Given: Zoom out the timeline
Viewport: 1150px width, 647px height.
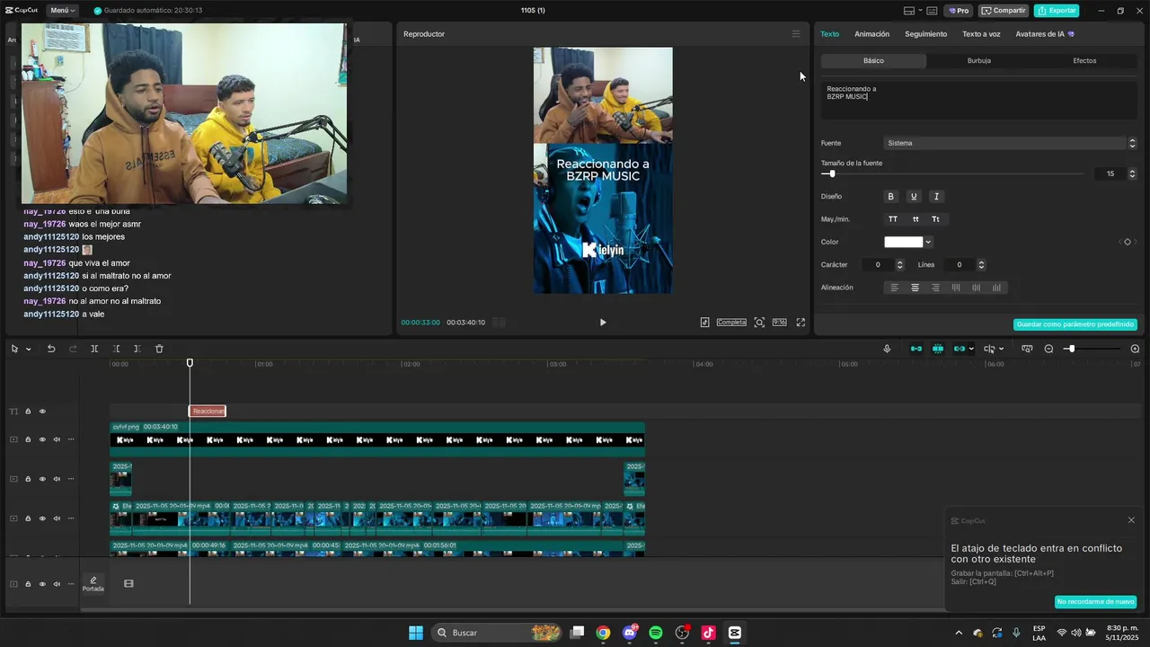Looking at the screenshot, I should click(x=1048, y=349).
